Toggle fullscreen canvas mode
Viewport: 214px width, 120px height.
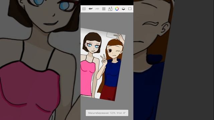[130, 9]
